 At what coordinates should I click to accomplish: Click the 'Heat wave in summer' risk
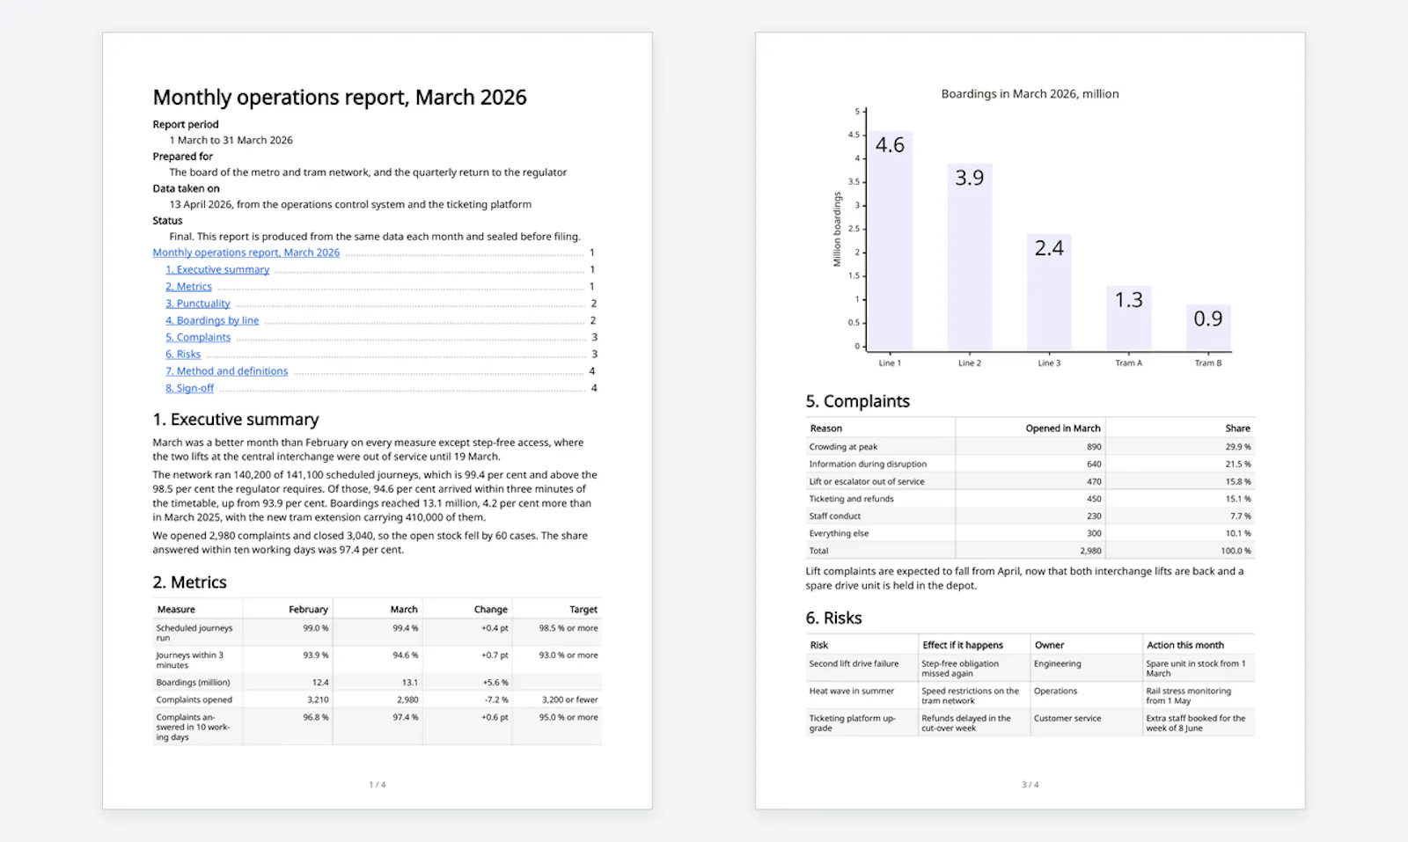pos(851,691)
